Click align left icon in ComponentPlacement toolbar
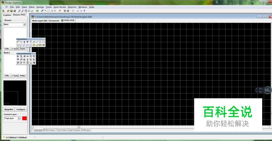This screenshot has width=272, height=141. click(x=18, y=56)
